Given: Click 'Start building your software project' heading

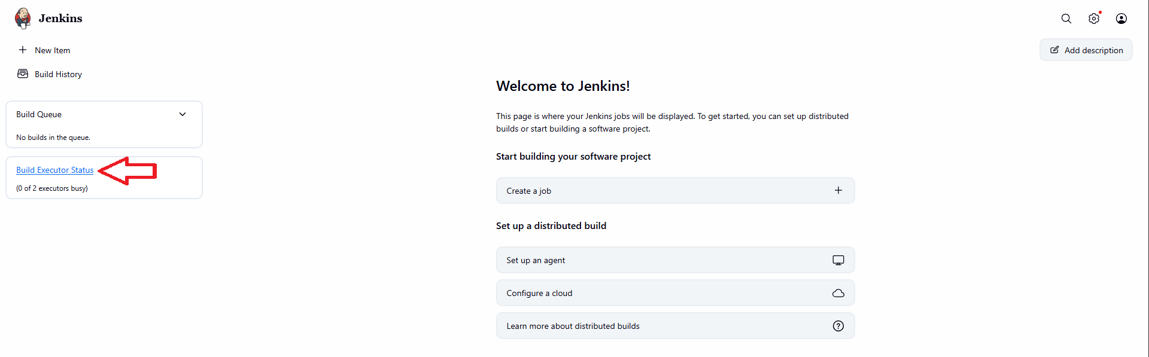Looking at the screenshot, I should (573, 157).
